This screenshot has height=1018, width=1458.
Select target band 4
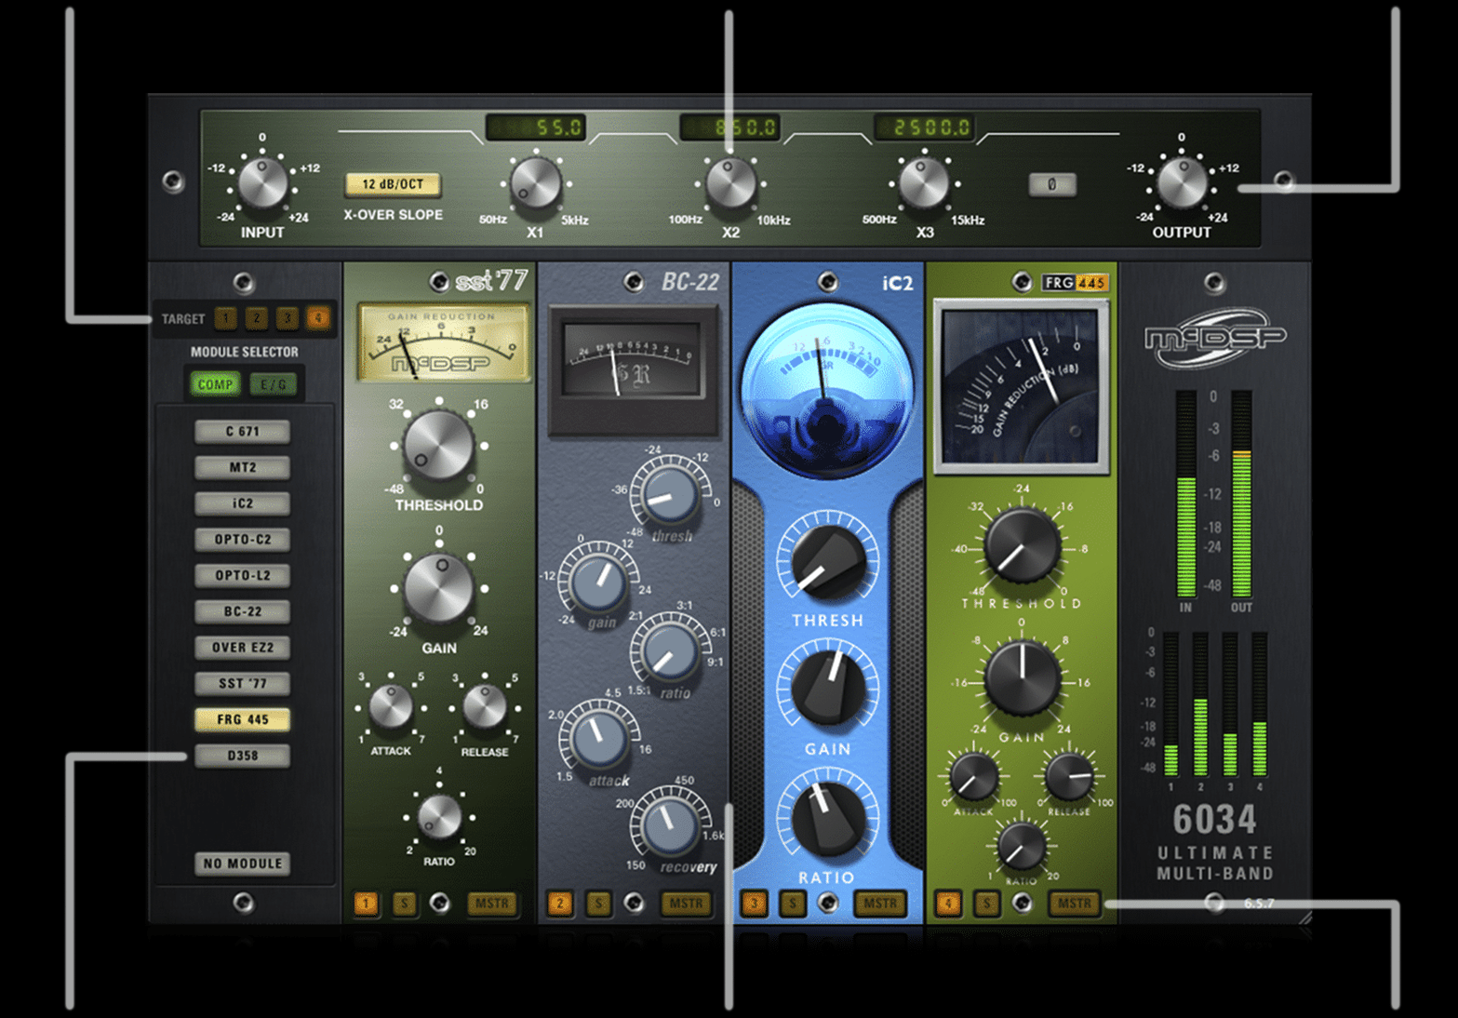click(317, 319)
